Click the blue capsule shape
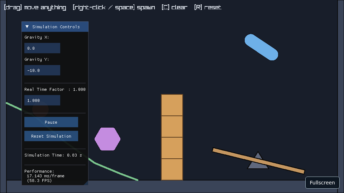 261,47
